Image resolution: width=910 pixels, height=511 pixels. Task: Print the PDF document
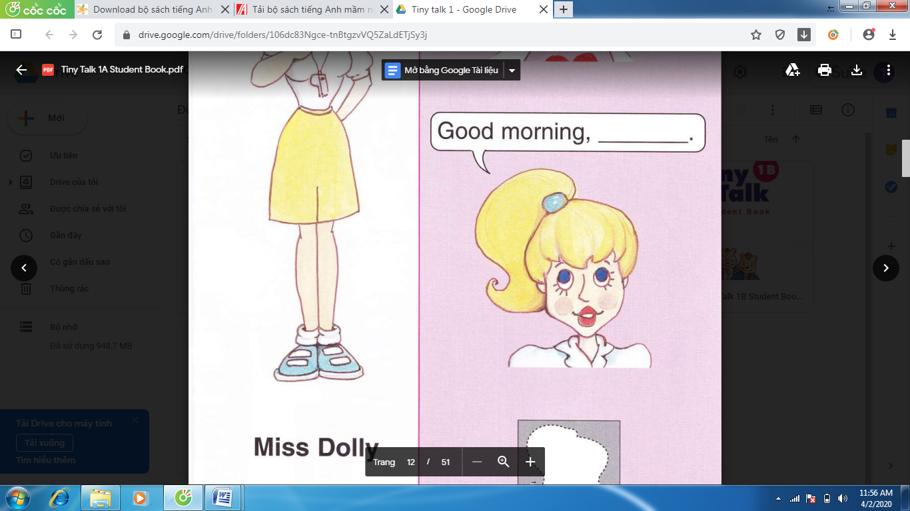[825, 70]
